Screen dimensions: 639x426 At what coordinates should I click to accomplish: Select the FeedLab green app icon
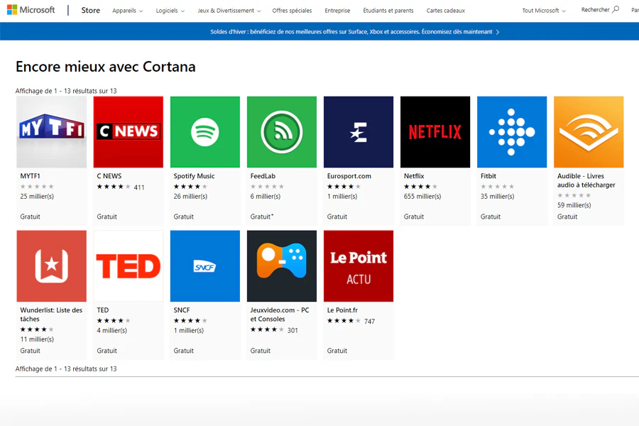pyautogui.click(x=282, y=132)
